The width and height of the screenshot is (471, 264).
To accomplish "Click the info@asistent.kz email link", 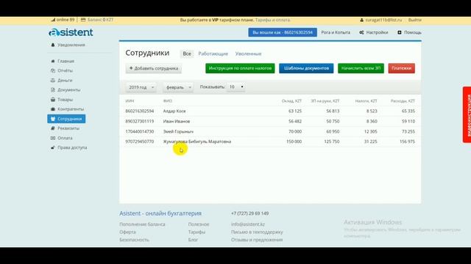I will coord(248,224).
